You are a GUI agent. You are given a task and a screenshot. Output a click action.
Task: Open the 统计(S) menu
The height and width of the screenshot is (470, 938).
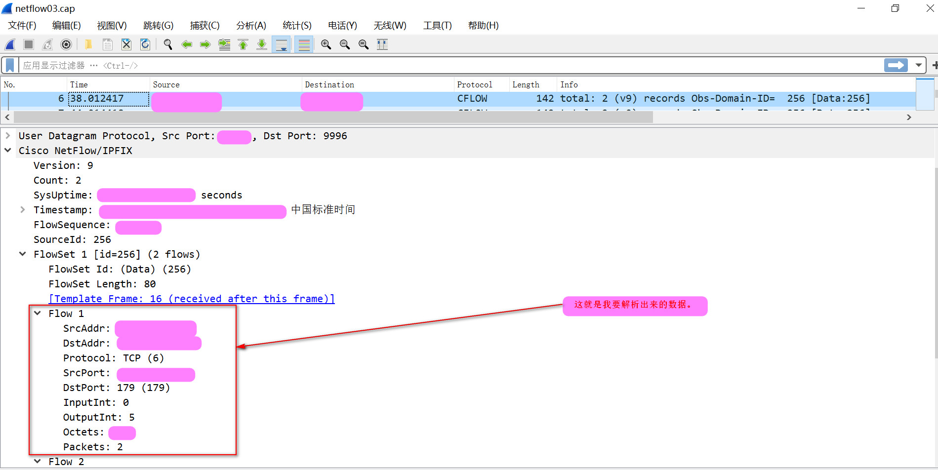click(x=296, y=25)
